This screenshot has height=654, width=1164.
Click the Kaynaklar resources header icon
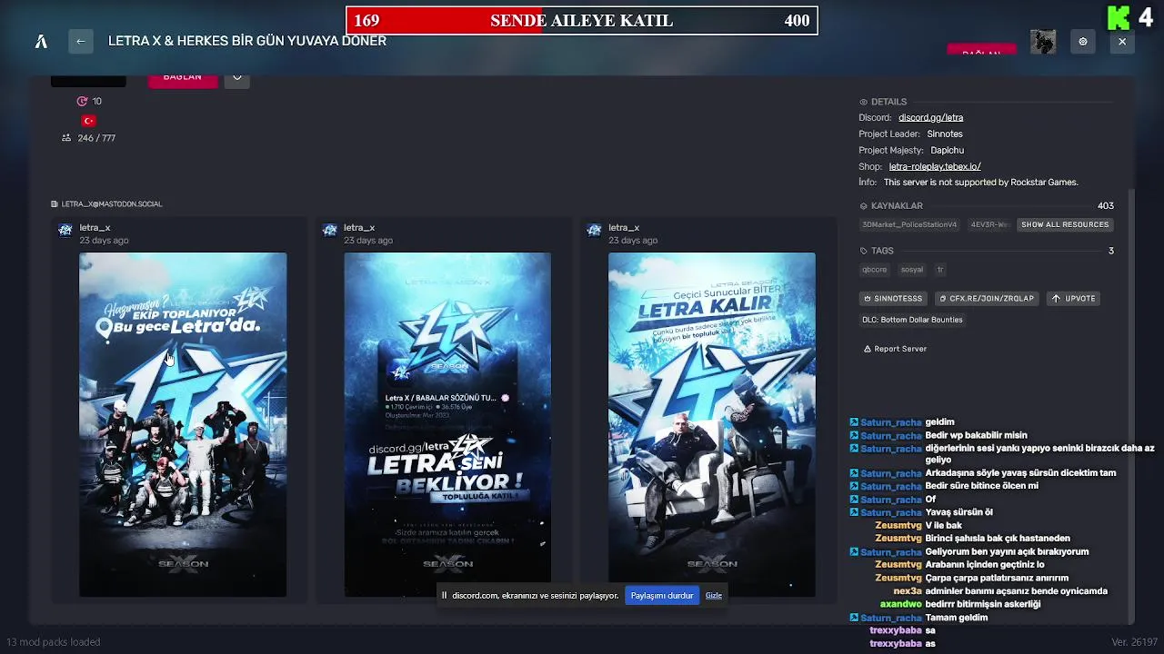click(x=863, y=206)
